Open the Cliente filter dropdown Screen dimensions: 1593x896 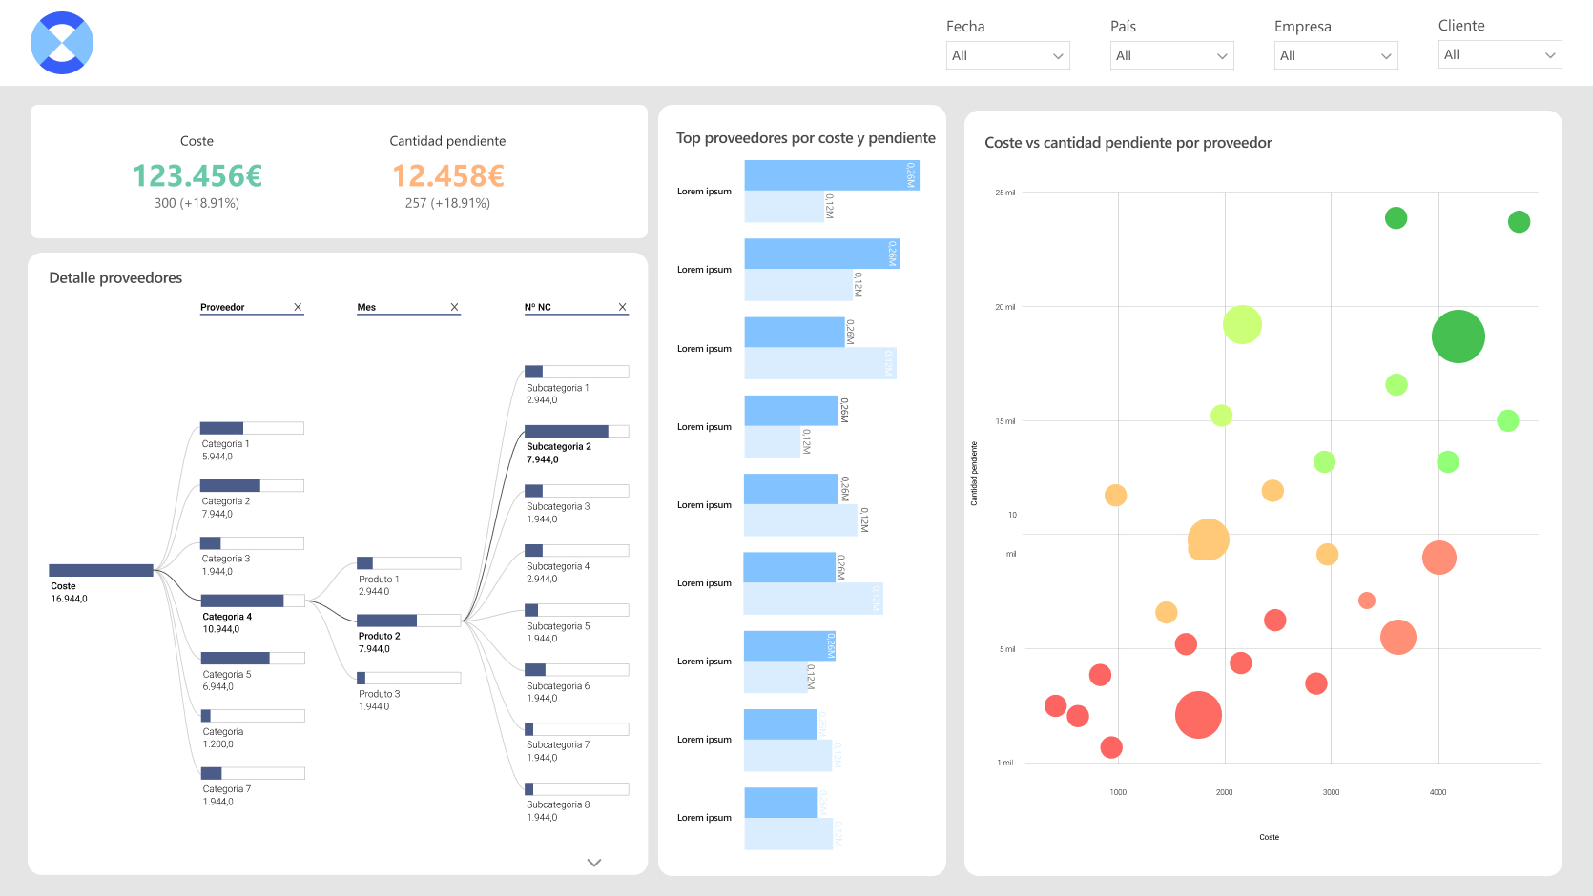pos(1500,54)
